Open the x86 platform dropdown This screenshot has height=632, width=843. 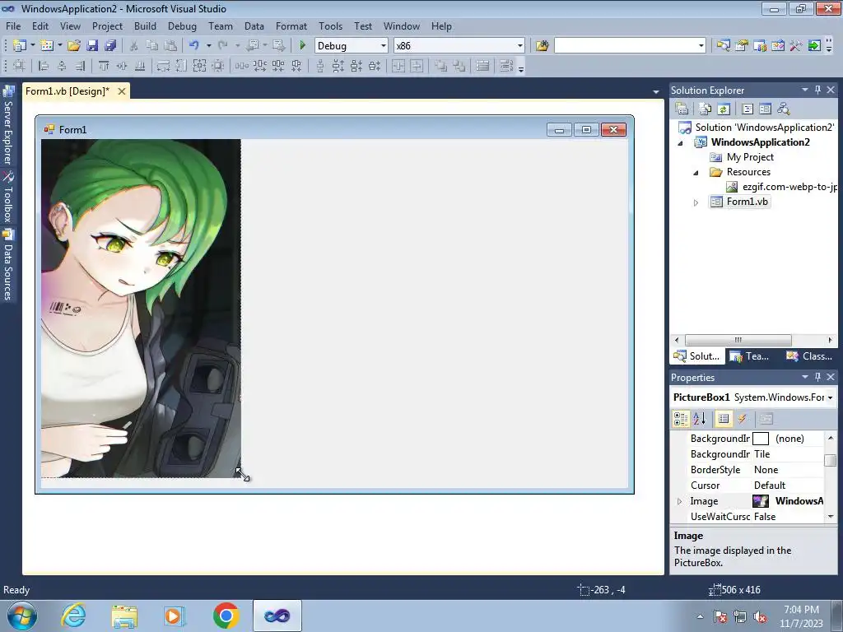point(520,46)
